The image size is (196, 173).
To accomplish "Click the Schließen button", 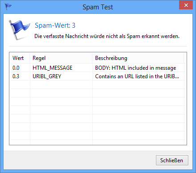I will (x=172, y=160).
